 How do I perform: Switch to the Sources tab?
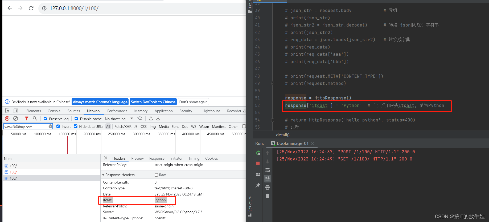point(73,111)
